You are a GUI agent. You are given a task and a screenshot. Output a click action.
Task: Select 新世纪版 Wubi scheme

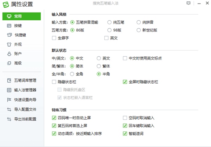(139, 30)
